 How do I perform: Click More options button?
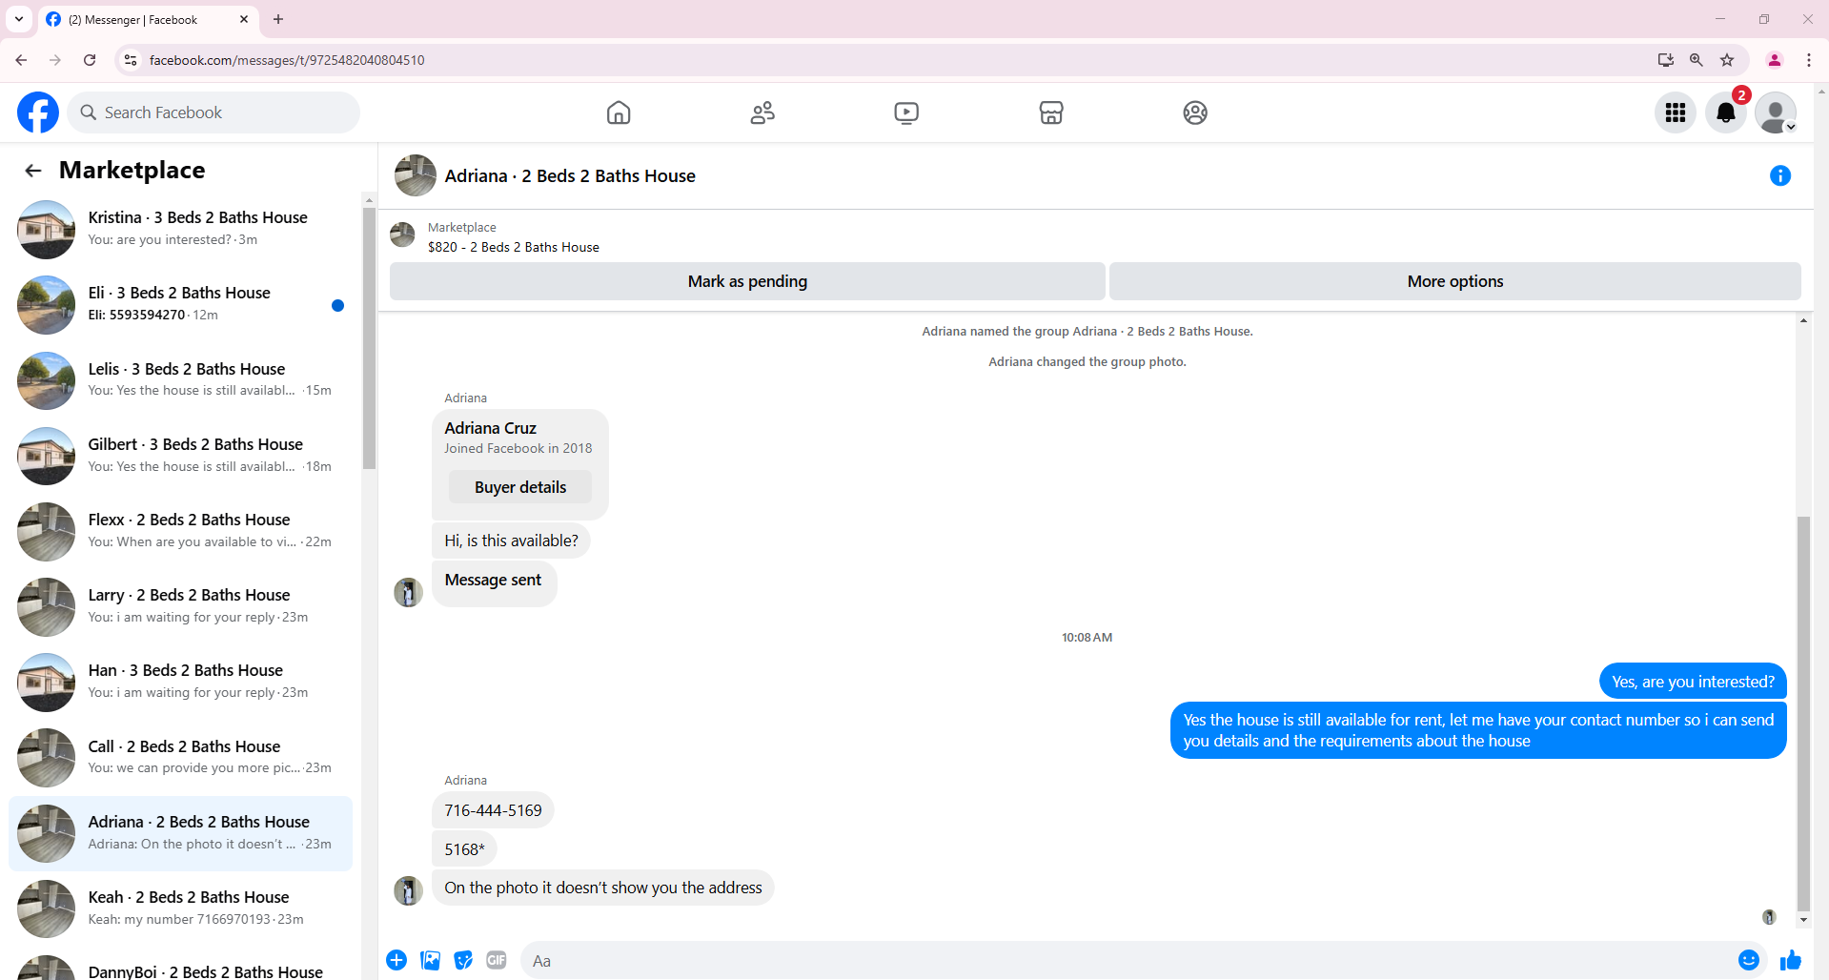[1455, 281]
